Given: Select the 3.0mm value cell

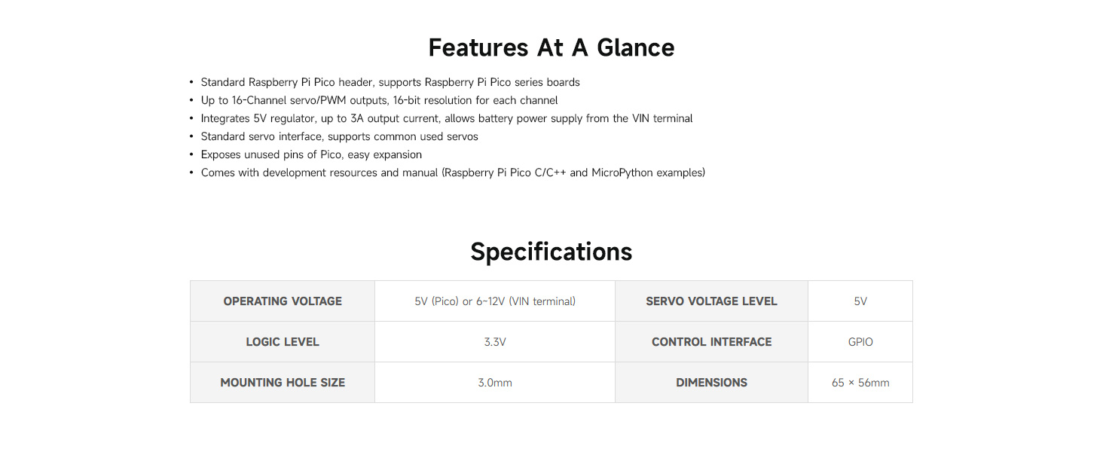Looking at the screenshot, I should coord(495,383).
